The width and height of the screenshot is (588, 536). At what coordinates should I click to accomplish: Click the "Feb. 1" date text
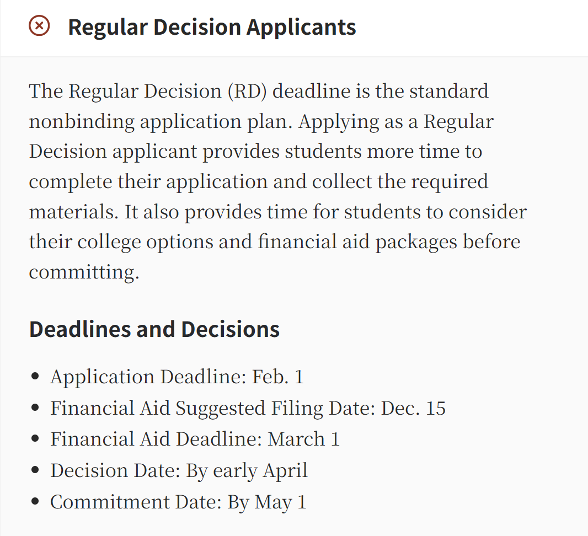pos(278,376)
